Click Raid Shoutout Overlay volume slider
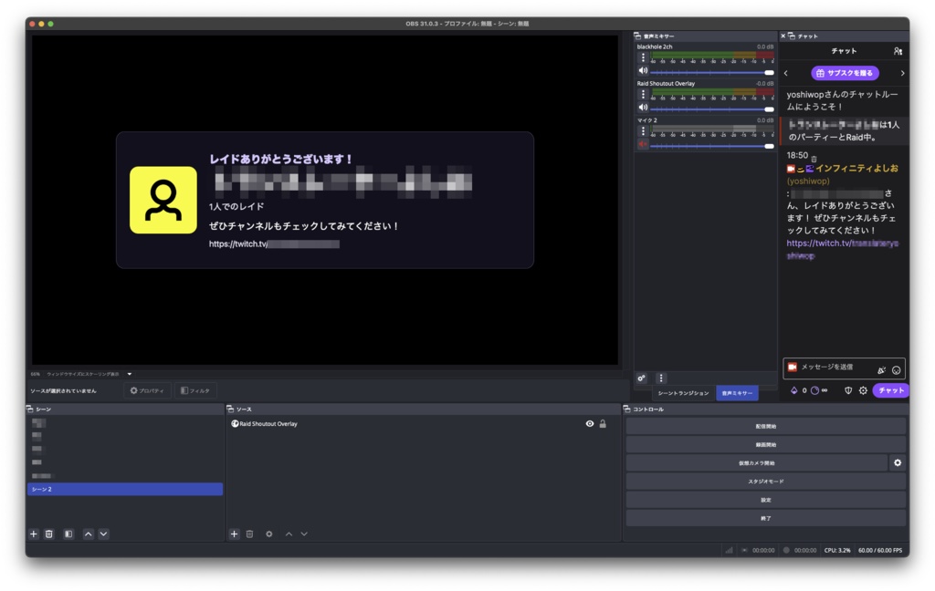The width and height of the screenshot is (935, 591). 712,109
